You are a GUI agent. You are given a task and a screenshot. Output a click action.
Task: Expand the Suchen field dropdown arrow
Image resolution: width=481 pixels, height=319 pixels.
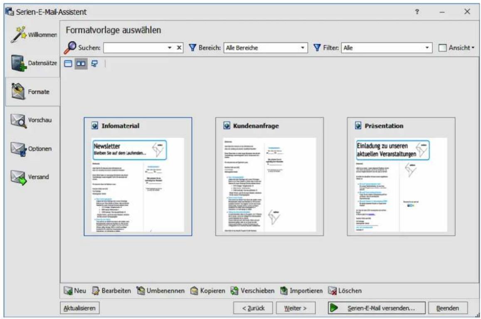tap(170, 47)
